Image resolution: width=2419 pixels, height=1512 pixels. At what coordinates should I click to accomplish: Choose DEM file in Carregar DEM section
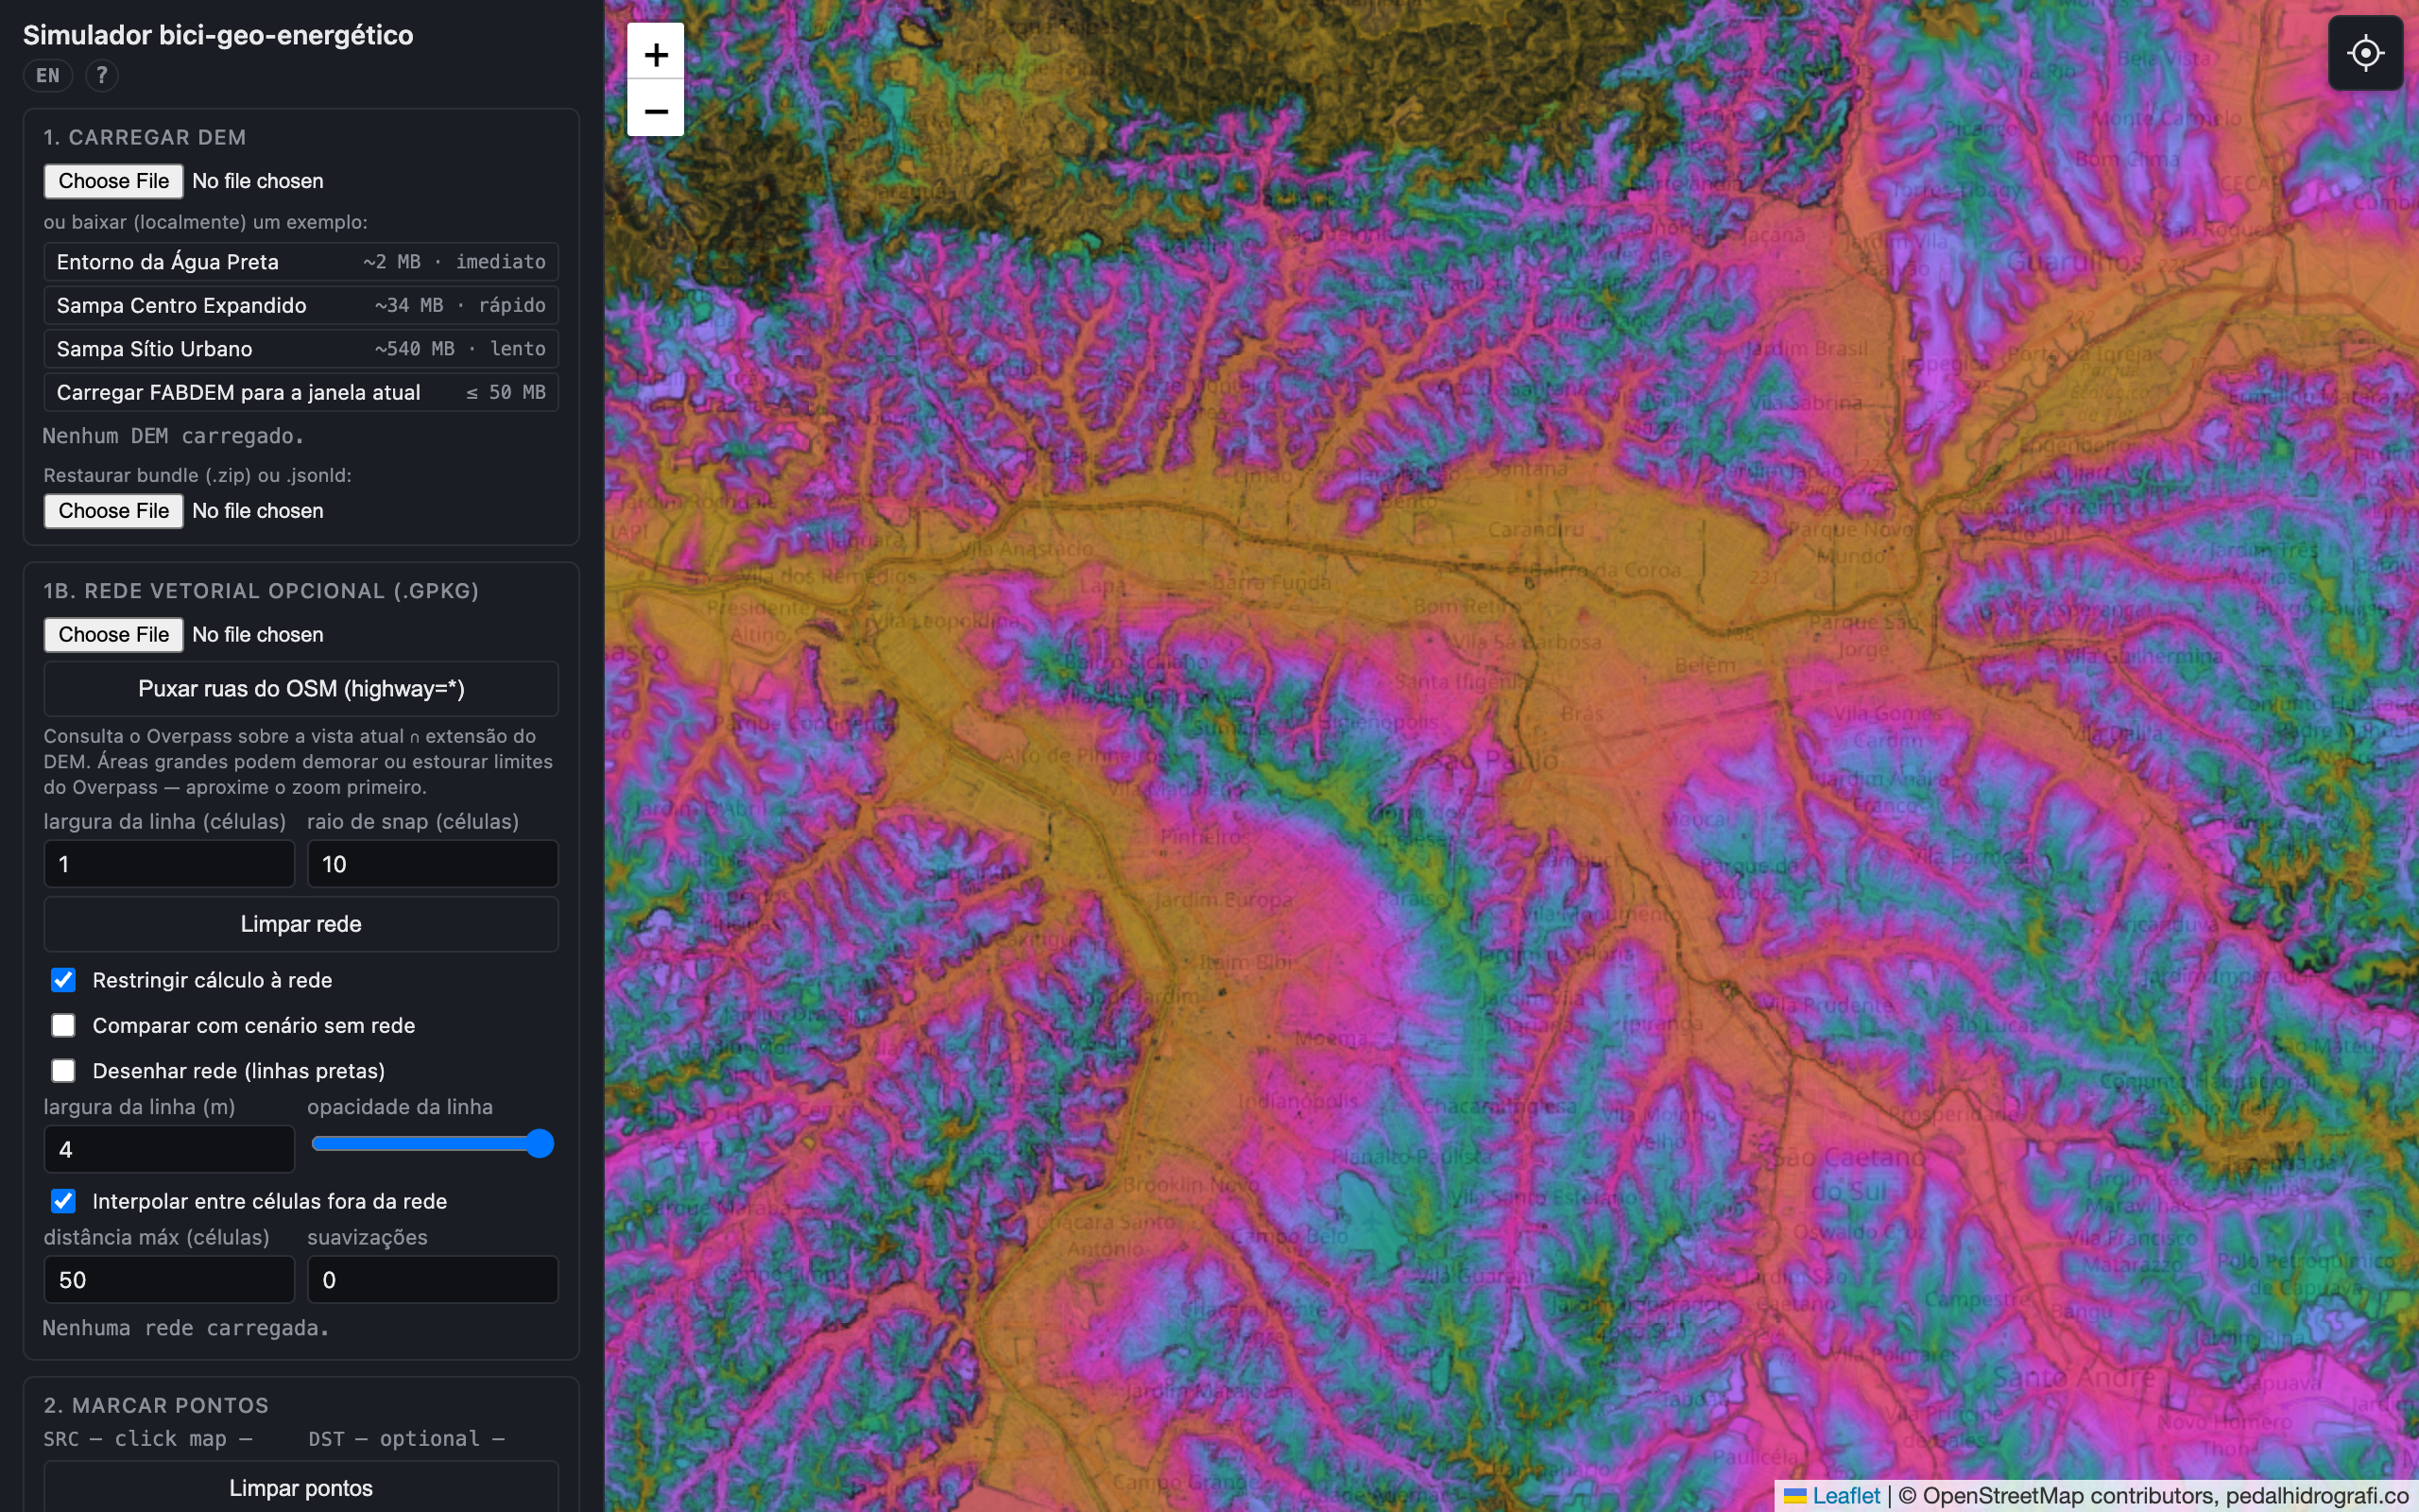113,181
